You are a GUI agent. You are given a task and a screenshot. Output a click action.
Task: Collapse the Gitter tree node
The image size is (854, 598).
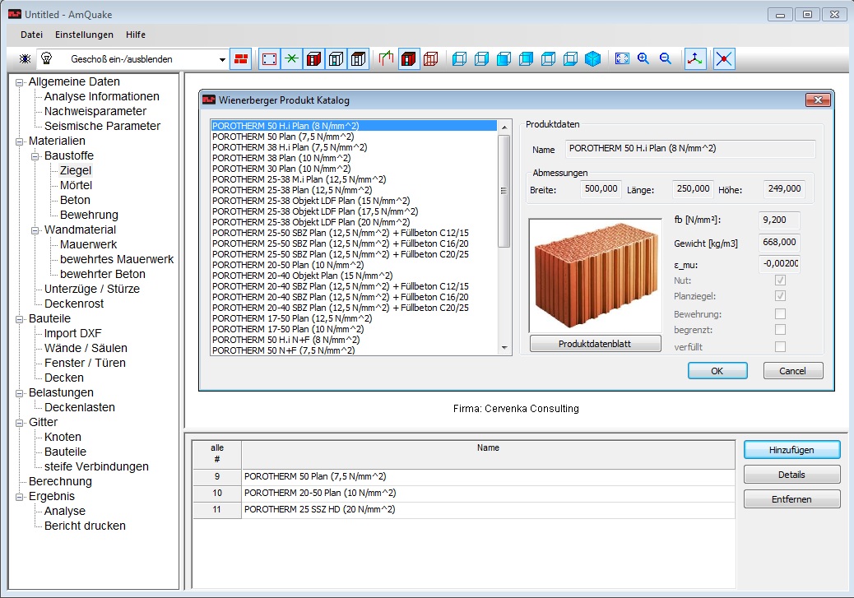point(20,423)
